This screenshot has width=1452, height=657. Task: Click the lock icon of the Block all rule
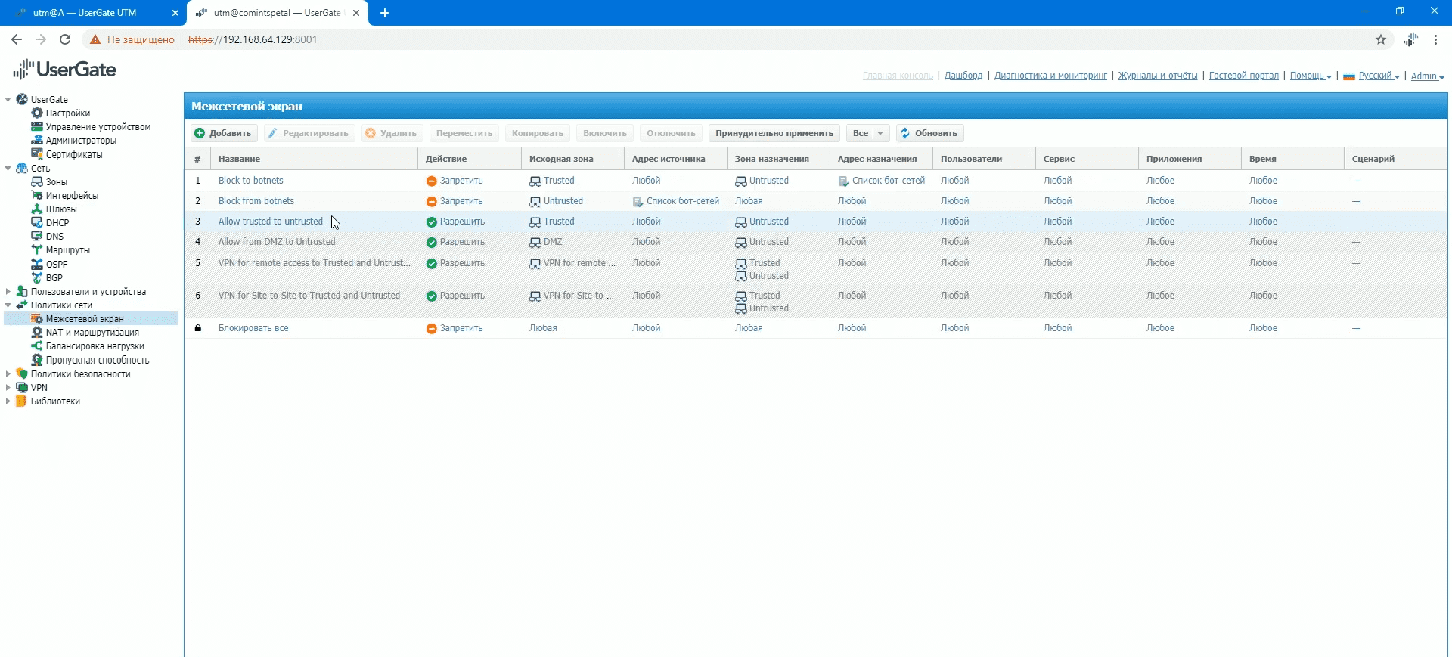(x=198, y=328)
